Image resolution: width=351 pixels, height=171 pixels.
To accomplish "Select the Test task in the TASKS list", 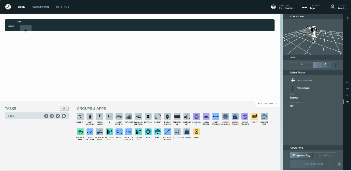I will [37, 116].
